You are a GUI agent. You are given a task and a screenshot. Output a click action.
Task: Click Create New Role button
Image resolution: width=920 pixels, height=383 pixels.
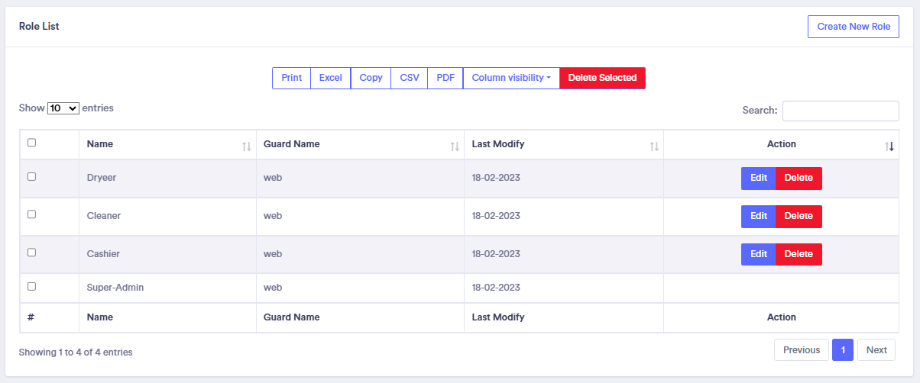[854, 27]
